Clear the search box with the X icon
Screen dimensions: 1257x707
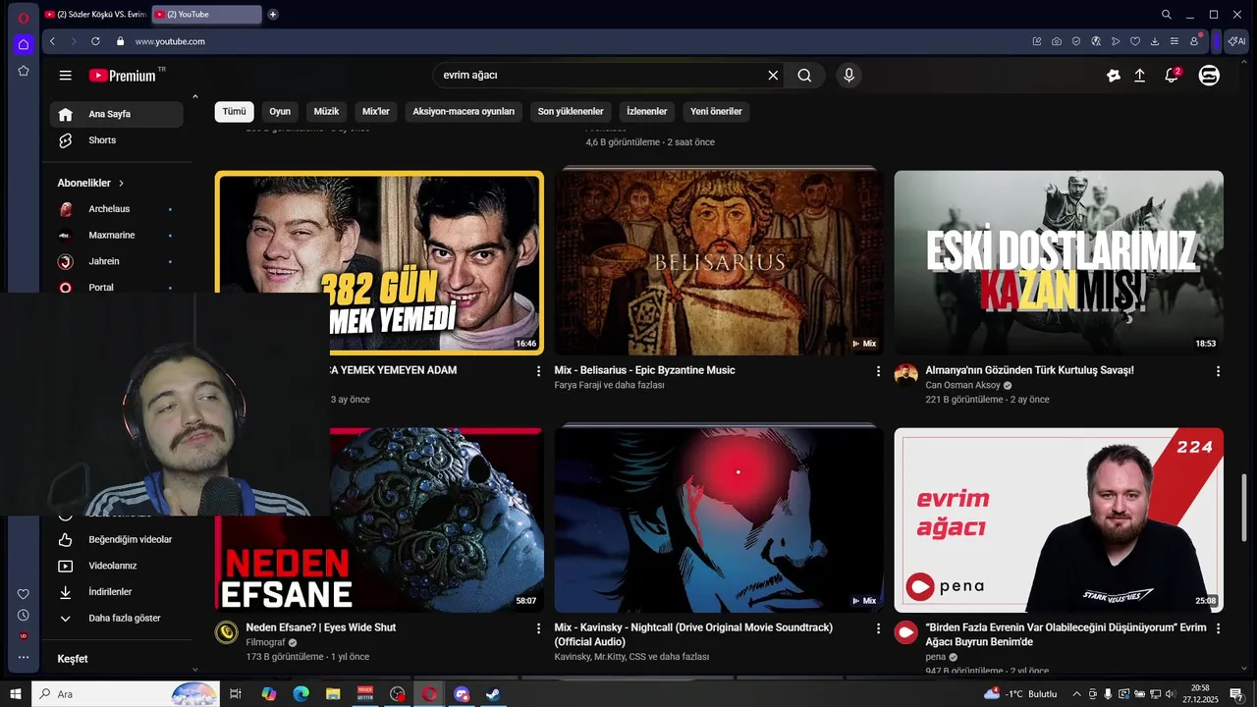[773, 76]
